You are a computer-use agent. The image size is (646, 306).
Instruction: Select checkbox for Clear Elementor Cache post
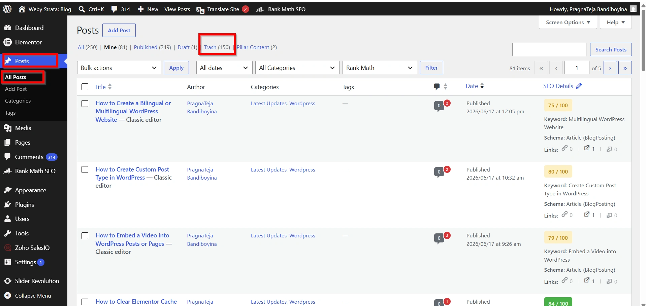(85, 302)
